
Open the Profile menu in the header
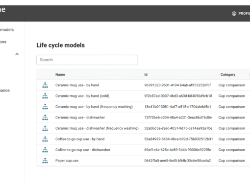click(241, 14)
